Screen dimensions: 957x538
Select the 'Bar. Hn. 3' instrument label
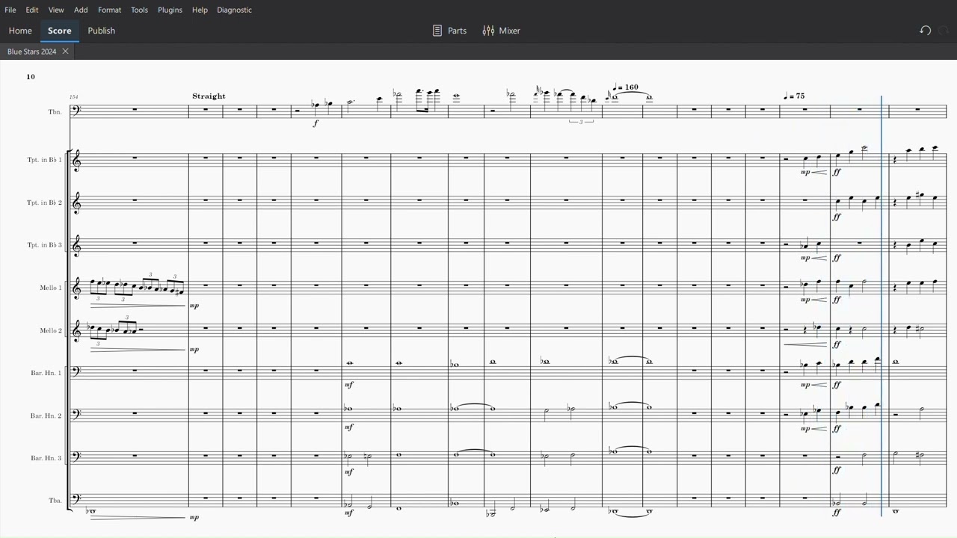tap(46, 458)
